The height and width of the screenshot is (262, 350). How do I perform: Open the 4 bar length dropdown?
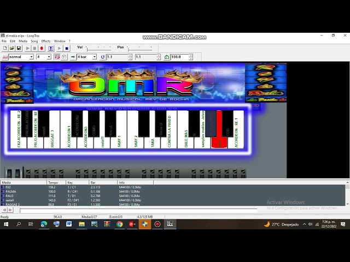[x=95, y=57]
